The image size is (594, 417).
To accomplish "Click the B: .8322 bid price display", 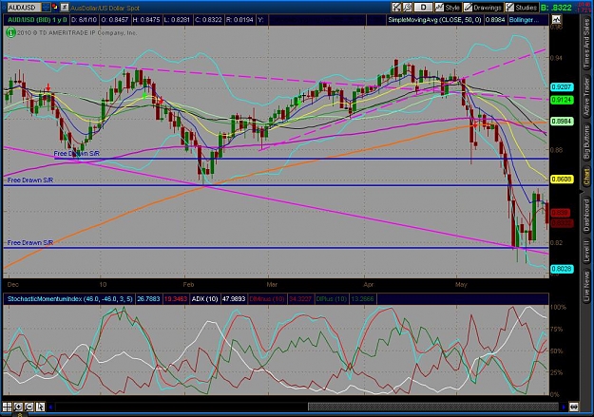I will [556, 8].
